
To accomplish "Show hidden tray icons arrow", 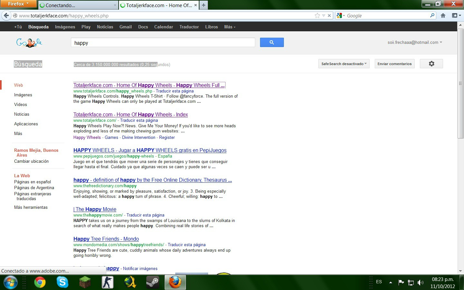I will click(x=391, y=283).
